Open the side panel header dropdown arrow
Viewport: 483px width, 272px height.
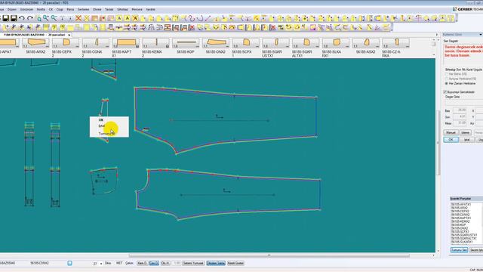(x=481, y=35)
